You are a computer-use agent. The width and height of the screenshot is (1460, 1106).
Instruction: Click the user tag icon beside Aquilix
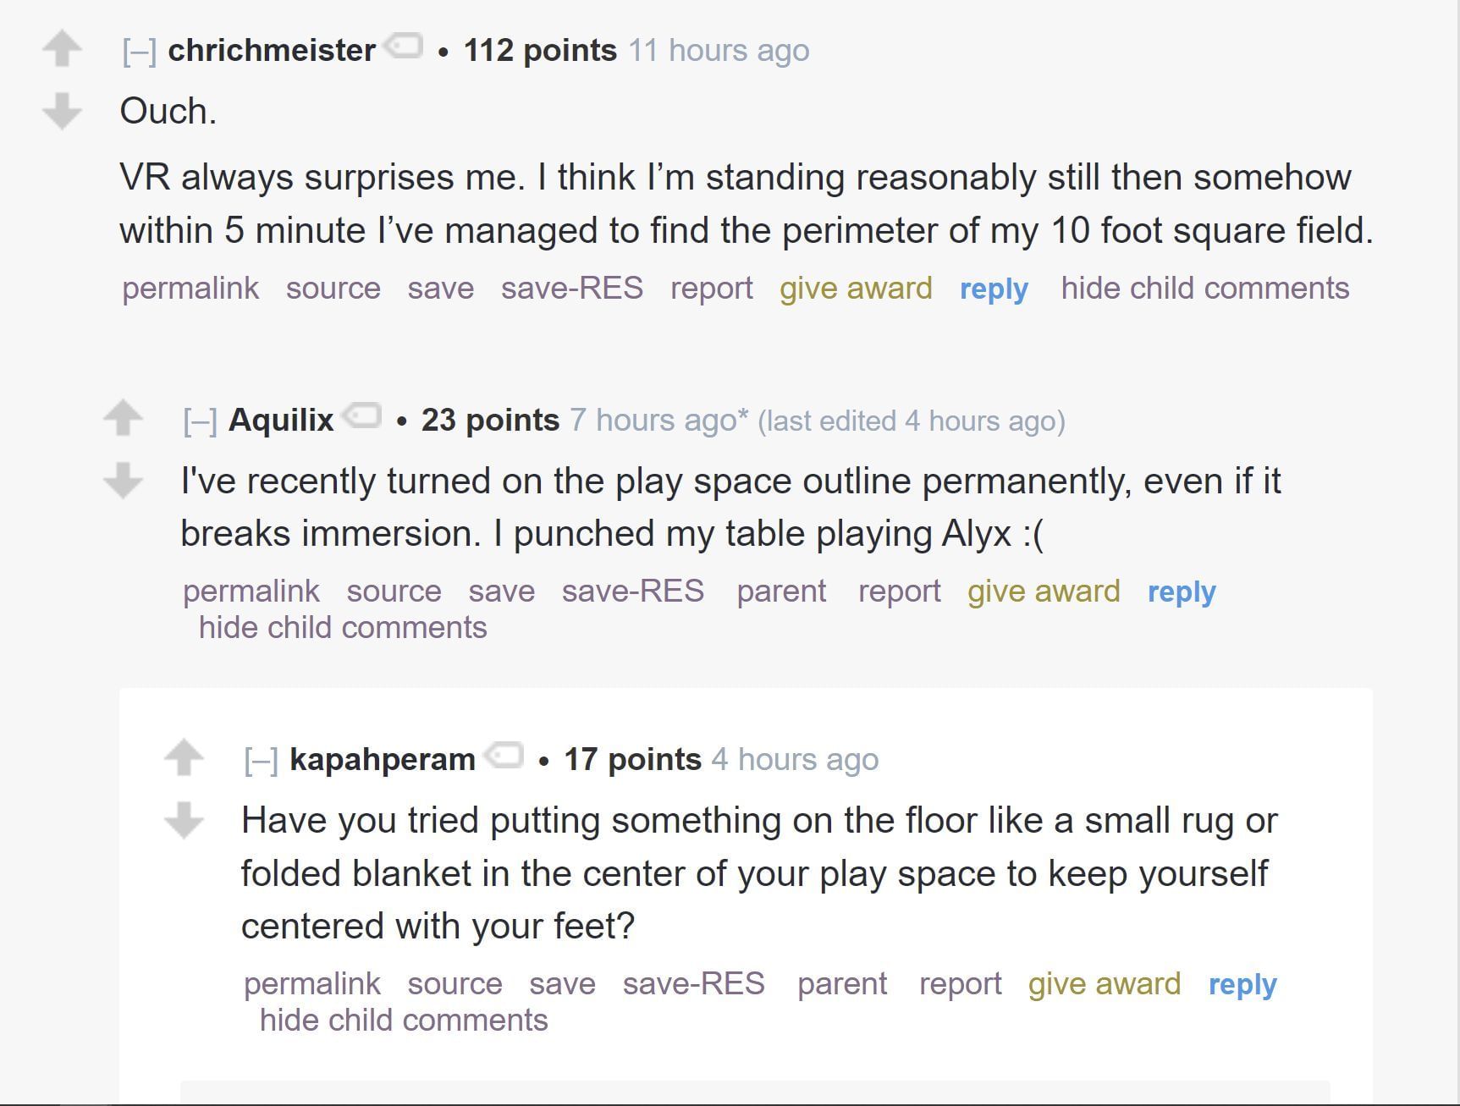click(x=363, y=415)
